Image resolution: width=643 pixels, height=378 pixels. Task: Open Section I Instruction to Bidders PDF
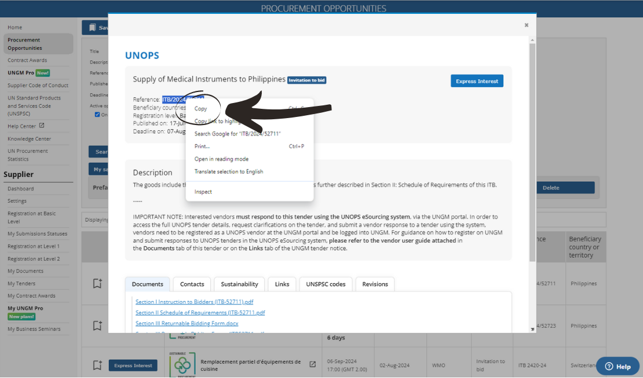[195, 302]
